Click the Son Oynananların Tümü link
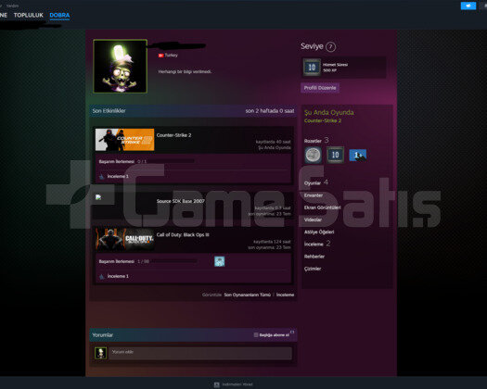 coord(248,295)
